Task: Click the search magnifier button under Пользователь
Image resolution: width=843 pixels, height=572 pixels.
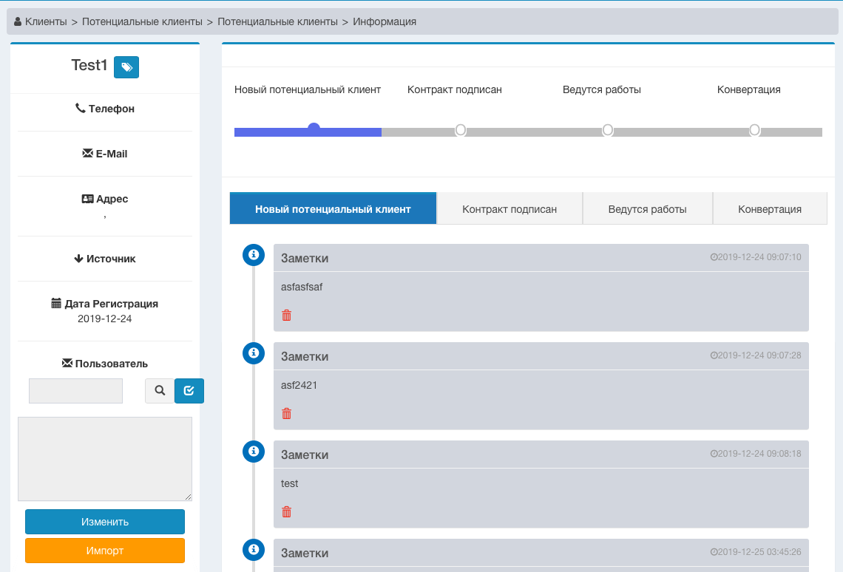Action: (160, 391)
